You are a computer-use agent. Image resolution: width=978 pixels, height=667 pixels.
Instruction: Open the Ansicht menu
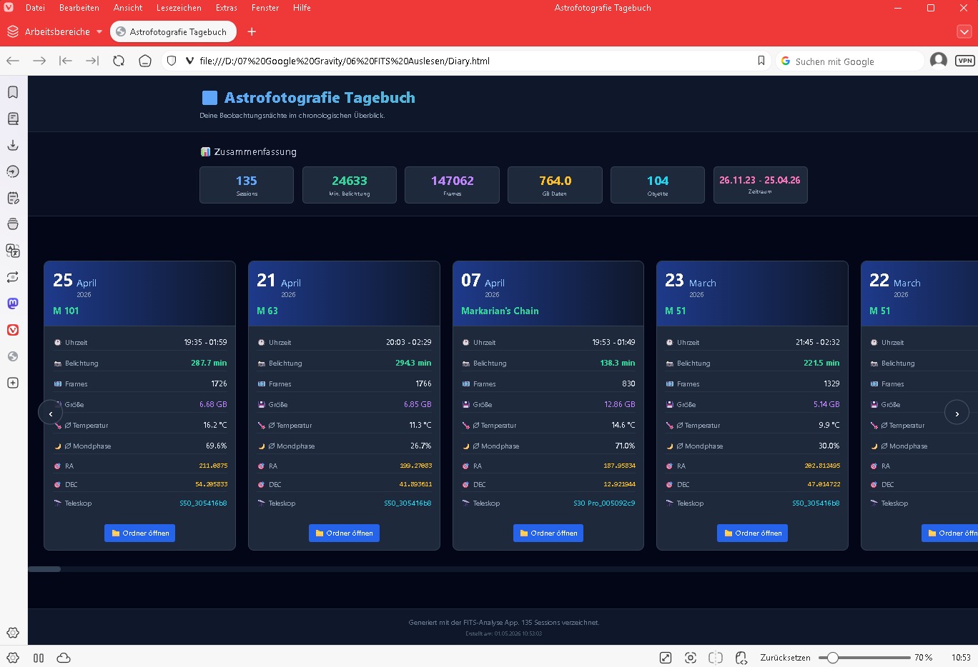click(128, 8)
